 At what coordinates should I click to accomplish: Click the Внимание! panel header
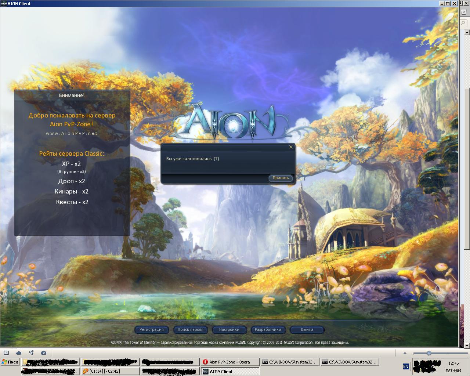tap(72, 95)
